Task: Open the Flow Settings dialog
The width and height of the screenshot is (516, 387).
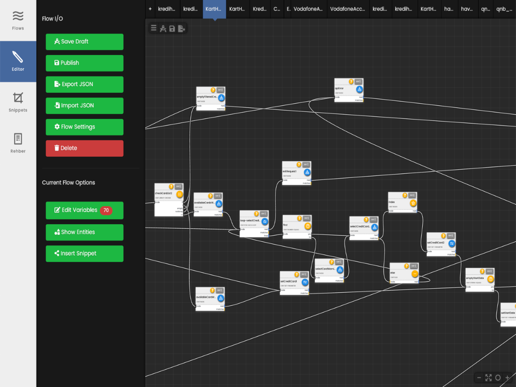Action: click(85, 127)
